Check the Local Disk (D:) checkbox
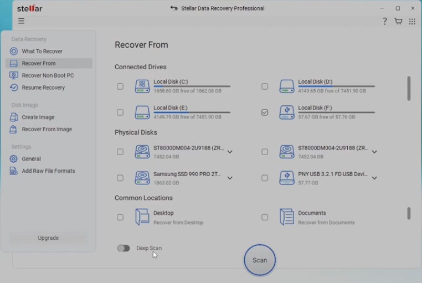 click(265, 86)
